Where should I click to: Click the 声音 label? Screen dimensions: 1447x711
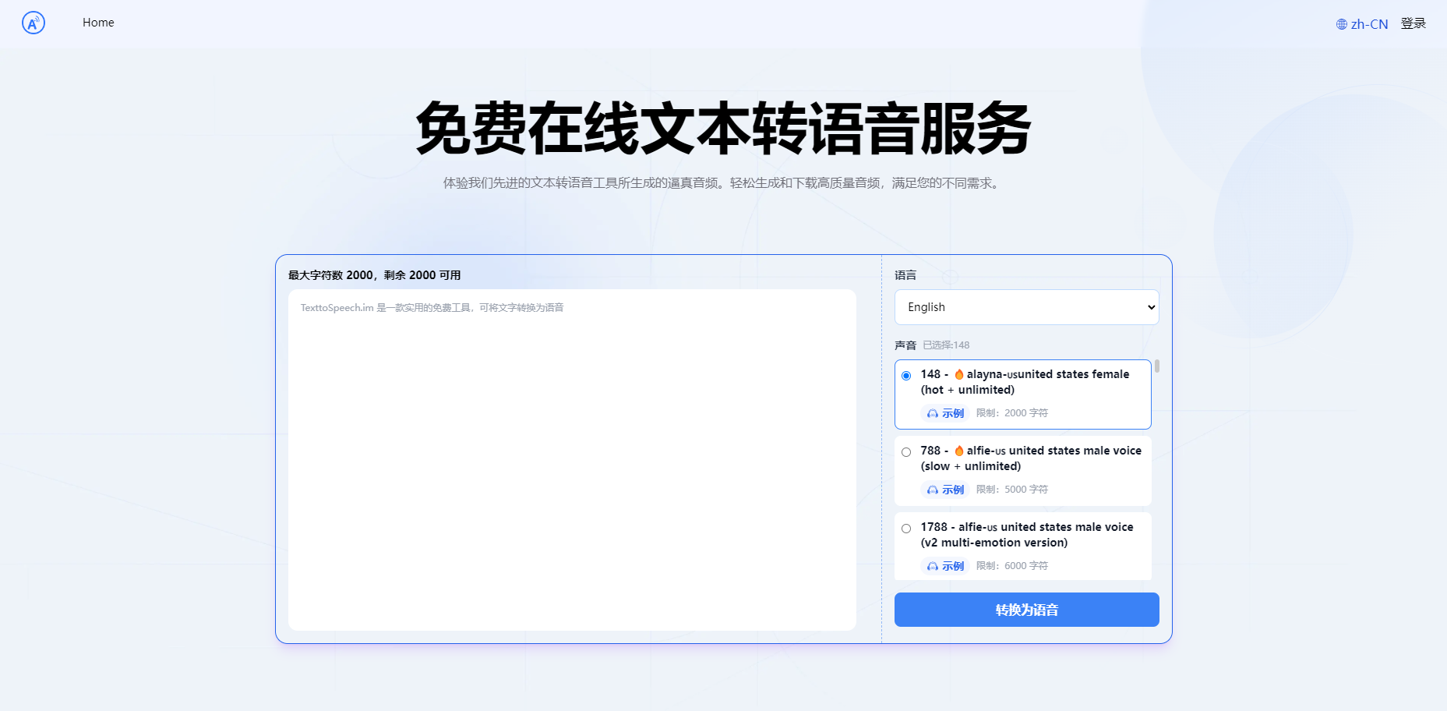(x=905, y=345)
